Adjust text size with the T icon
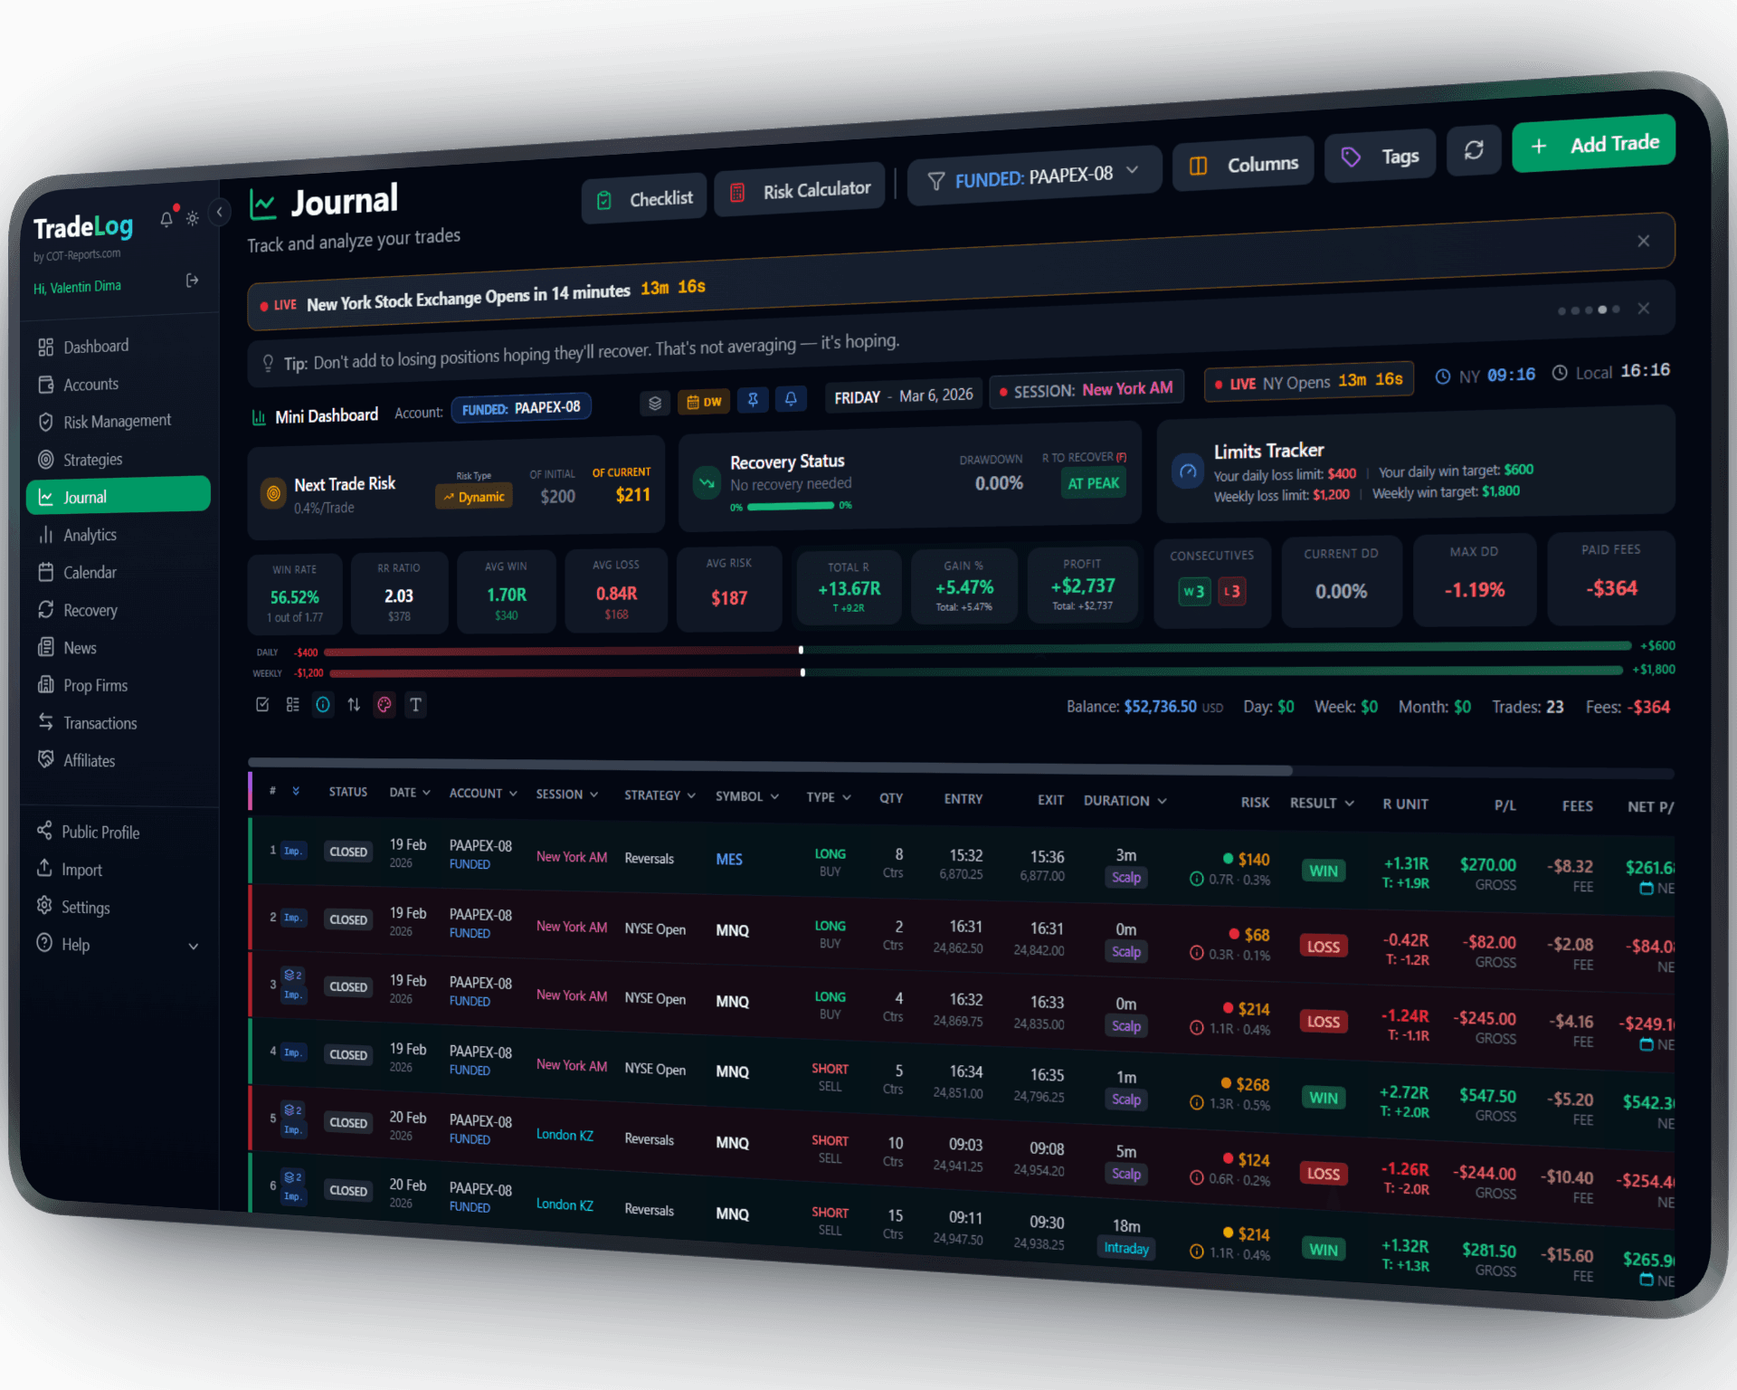1737x1390 pixels. 415,704
